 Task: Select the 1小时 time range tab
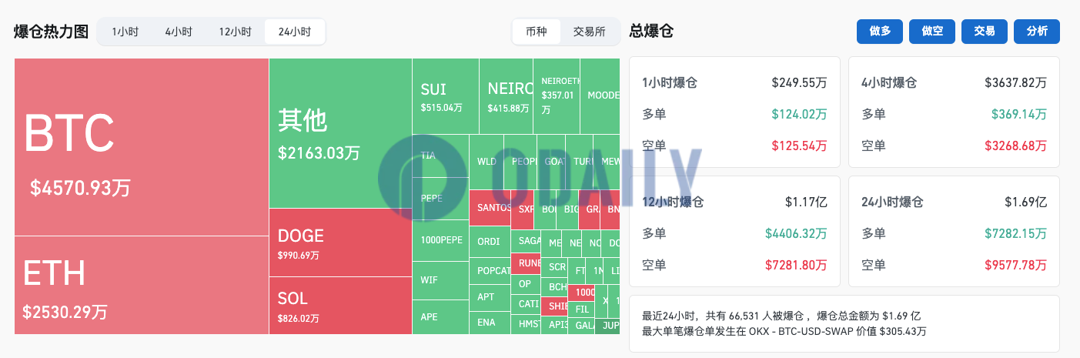[x=125, y=32]
